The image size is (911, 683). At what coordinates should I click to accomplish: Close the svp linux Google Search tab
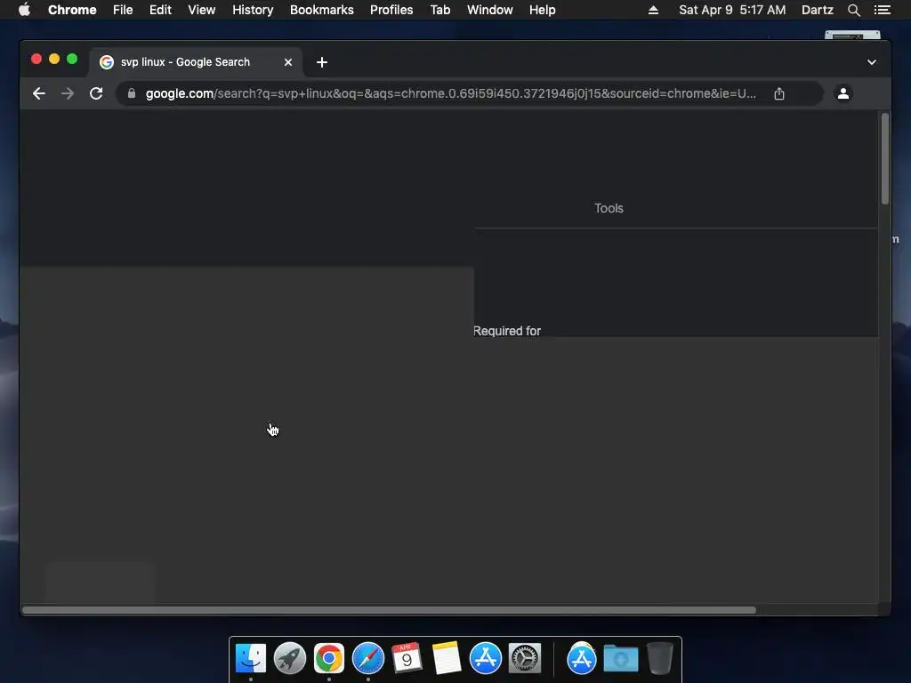(288, 62)
